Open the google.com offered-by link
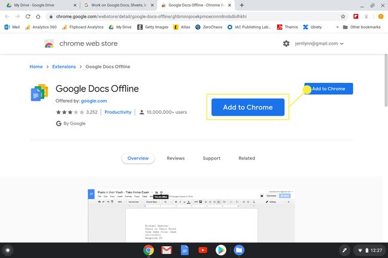This screenshot has width=388, height=258. 94,101
